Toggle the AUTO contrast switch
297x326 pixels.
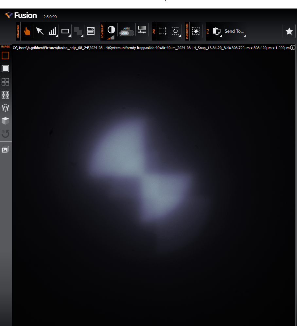(x=126, y=33)
